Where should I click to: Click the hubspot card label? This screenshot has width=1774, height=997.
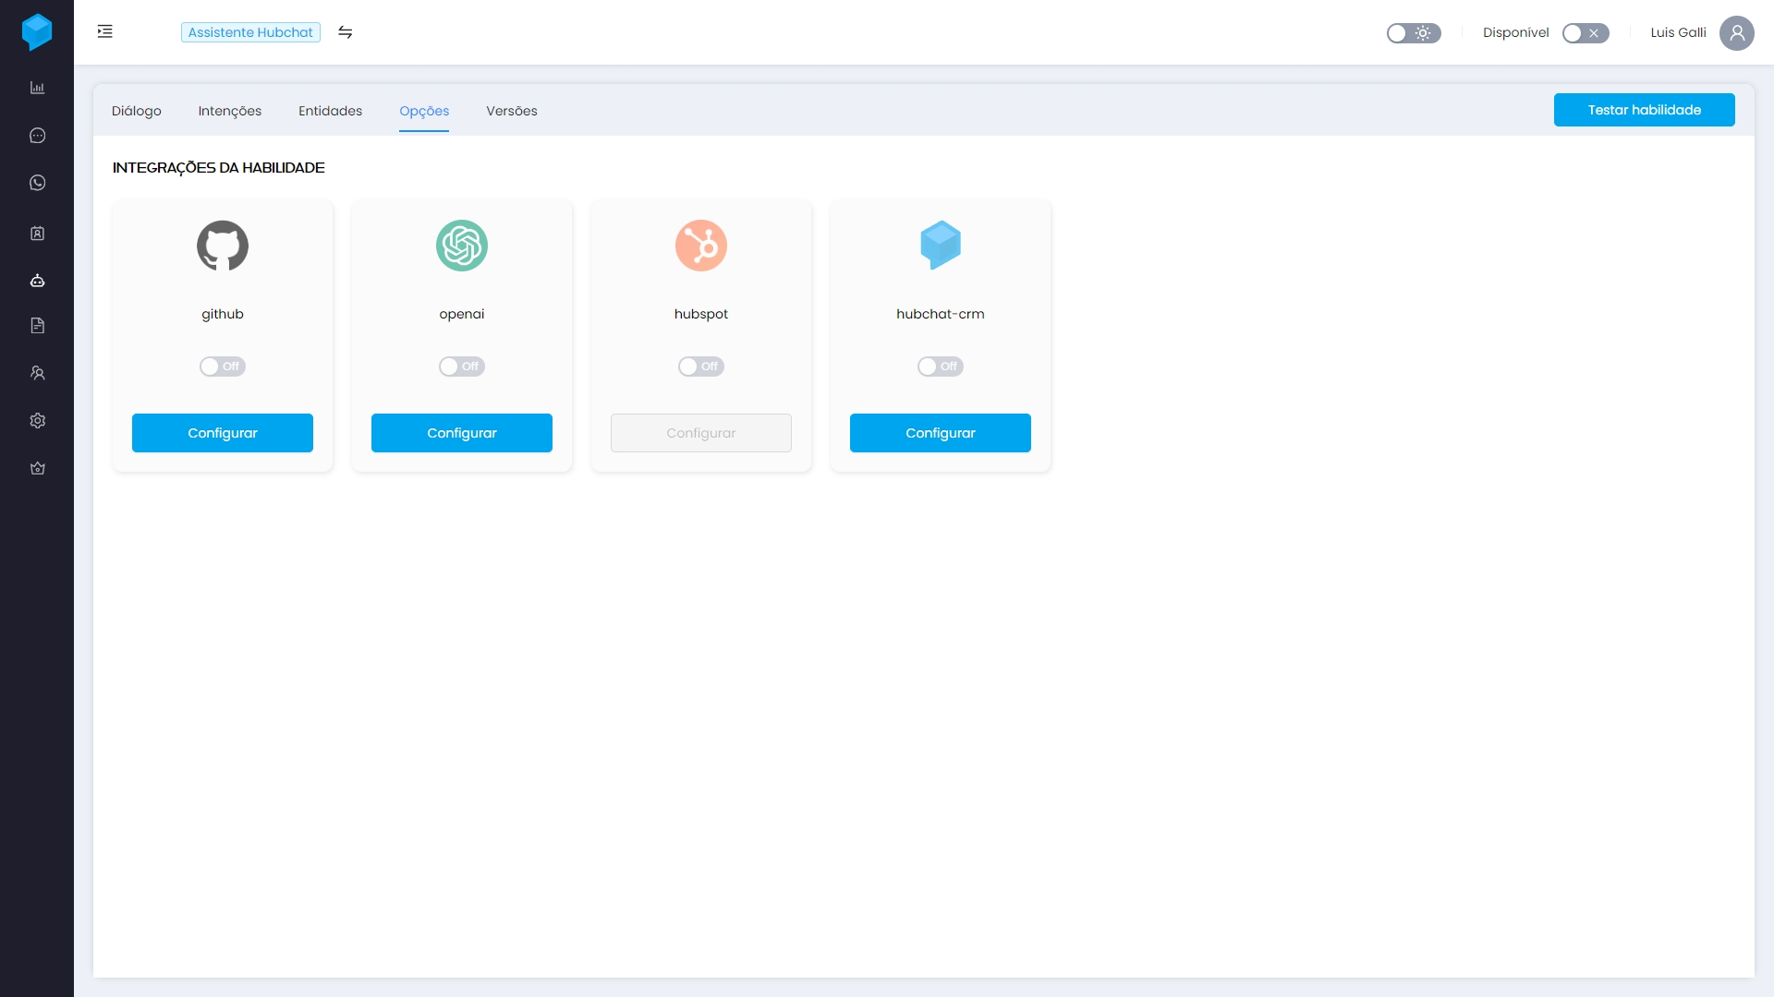pos(701,314)
